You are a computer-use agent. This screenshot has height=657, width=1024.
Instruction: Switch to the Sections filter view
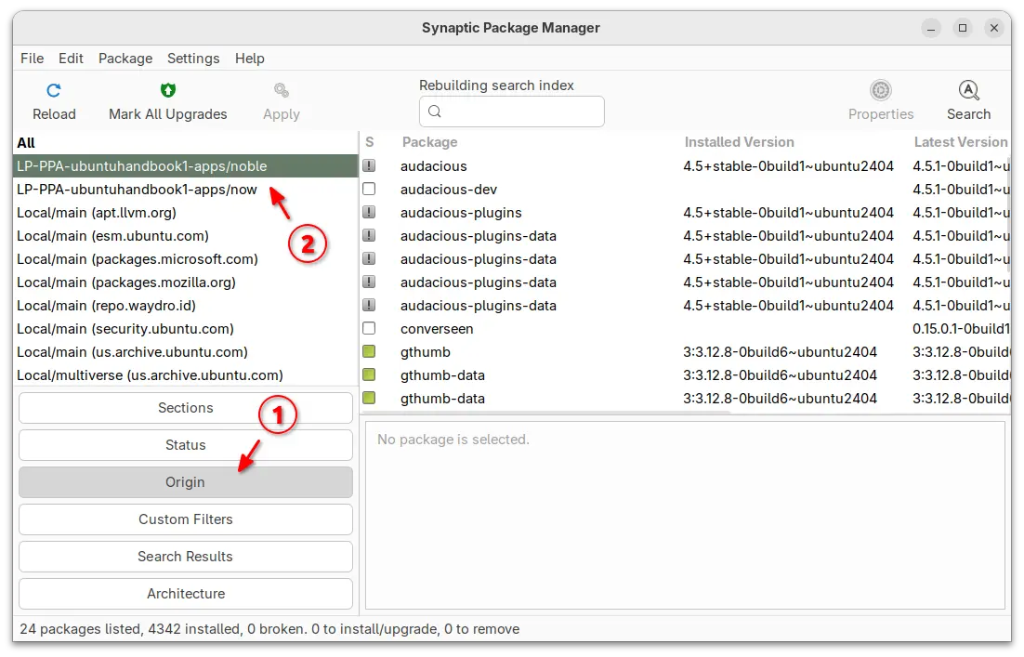coord(186,408)
